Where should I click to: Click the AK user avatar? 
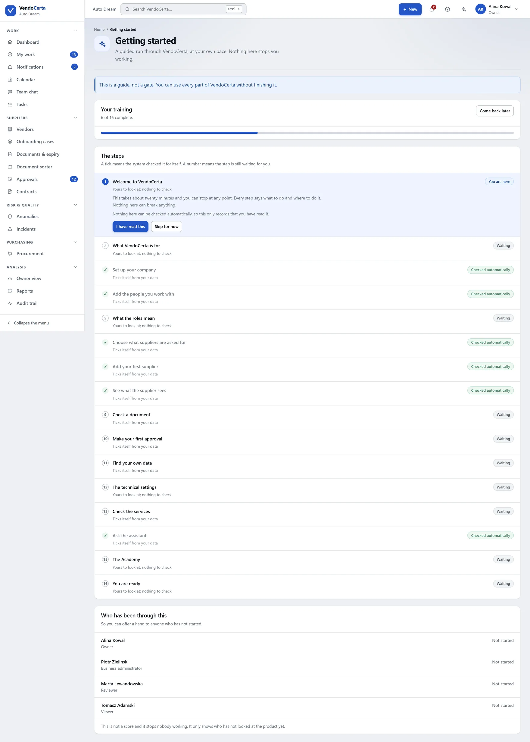tap(480, 9)
